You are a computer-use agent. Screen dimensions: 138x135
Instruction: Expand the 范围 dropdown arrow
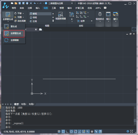(23, 17)
